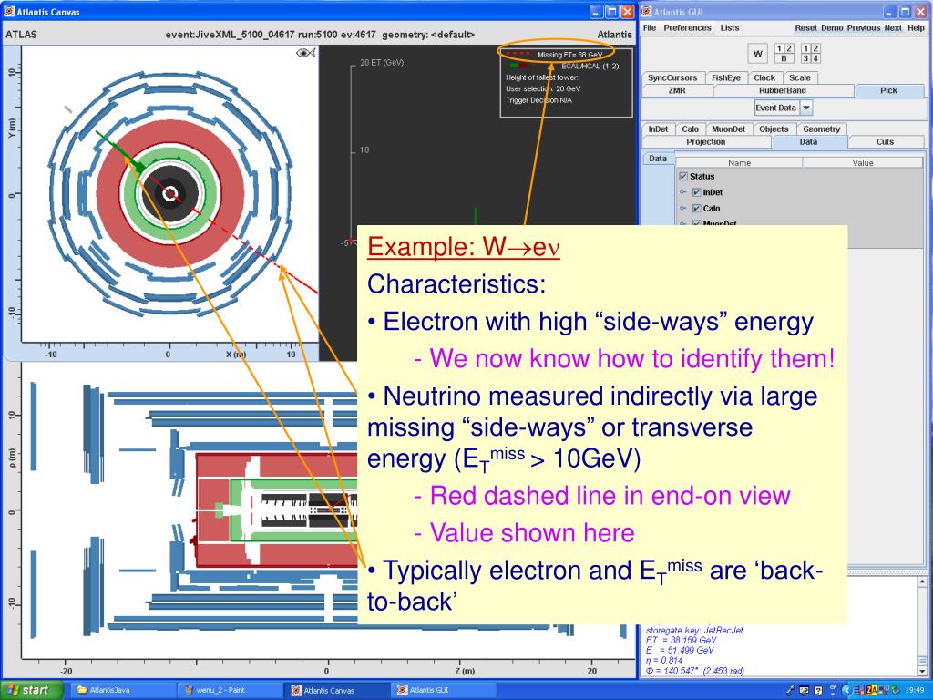Click the Windows start button
933x700 pixels.
click(32, 691)
